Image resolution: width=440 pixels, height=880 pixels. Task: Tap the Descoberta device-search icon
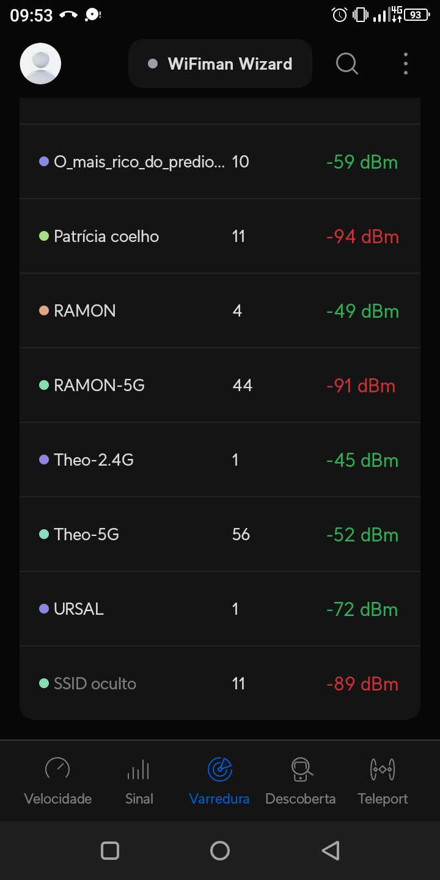click(x=301, y=769)
